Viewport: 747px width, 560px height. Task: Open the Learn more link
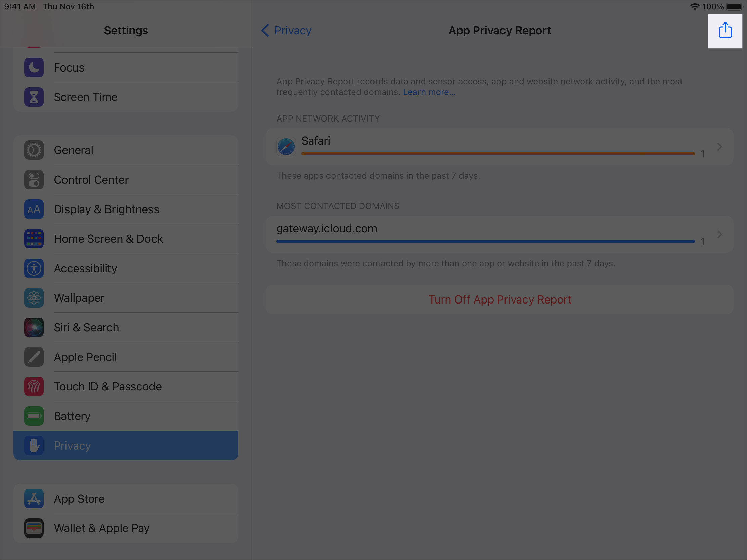429,92
